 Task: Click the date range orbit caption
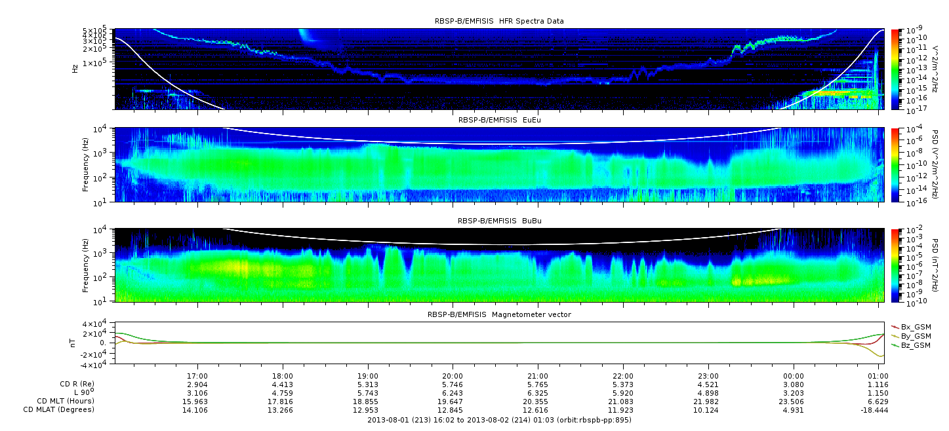499,420
